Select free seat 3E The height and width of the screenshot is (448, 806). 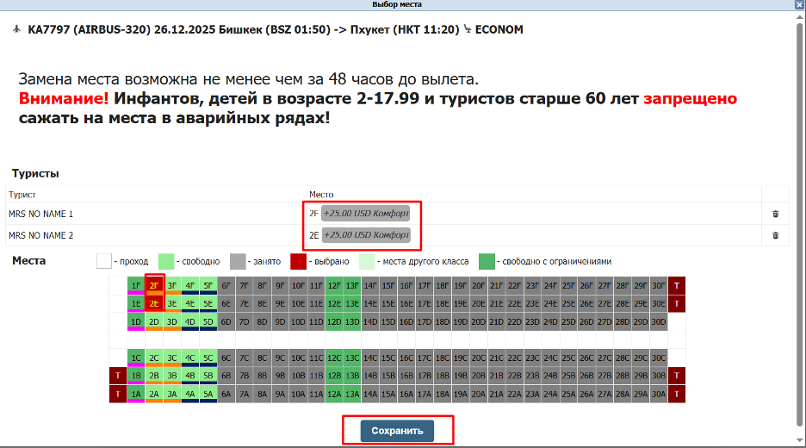(x=172, y=303)
